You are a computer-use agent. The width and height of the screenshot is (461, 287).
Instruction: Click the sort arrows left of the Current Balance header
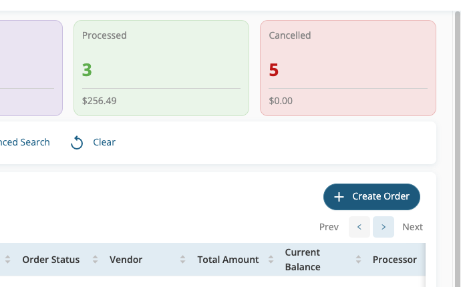click(271, 260)
